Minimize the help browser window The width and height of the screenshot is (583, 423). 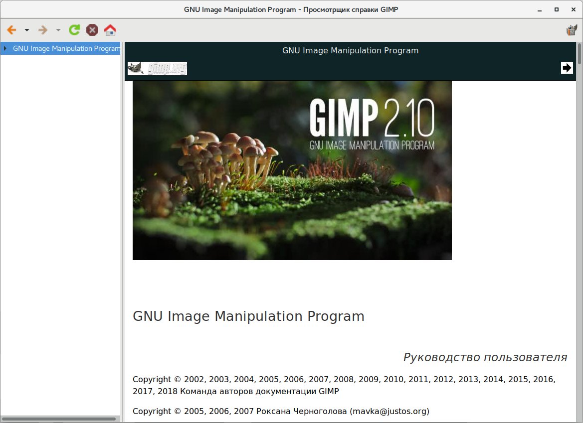pos(540,9)
